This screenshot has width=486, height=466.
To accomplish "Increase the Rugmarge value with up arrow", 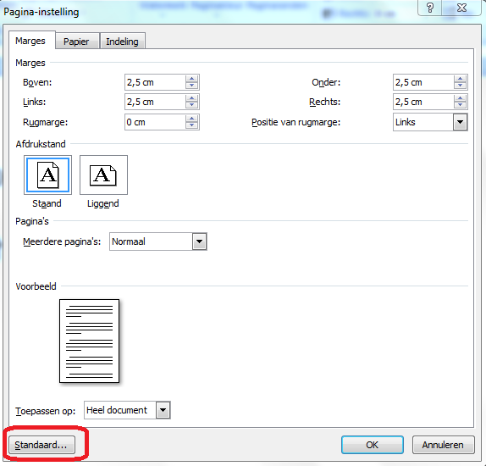I will click(192, 119).
